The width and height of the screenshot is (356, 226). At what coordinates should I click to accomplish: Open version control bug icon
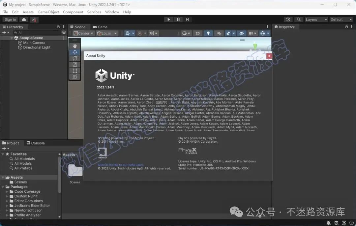pyautogui.click(x=34, y=19)
